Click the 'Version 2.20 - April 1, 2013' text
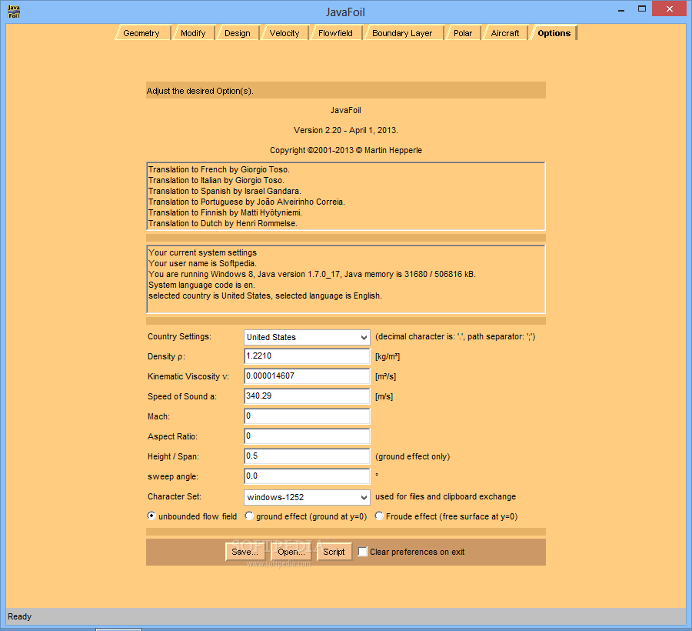This screenshot has height=631, width=692. click(x=346, y=130)
